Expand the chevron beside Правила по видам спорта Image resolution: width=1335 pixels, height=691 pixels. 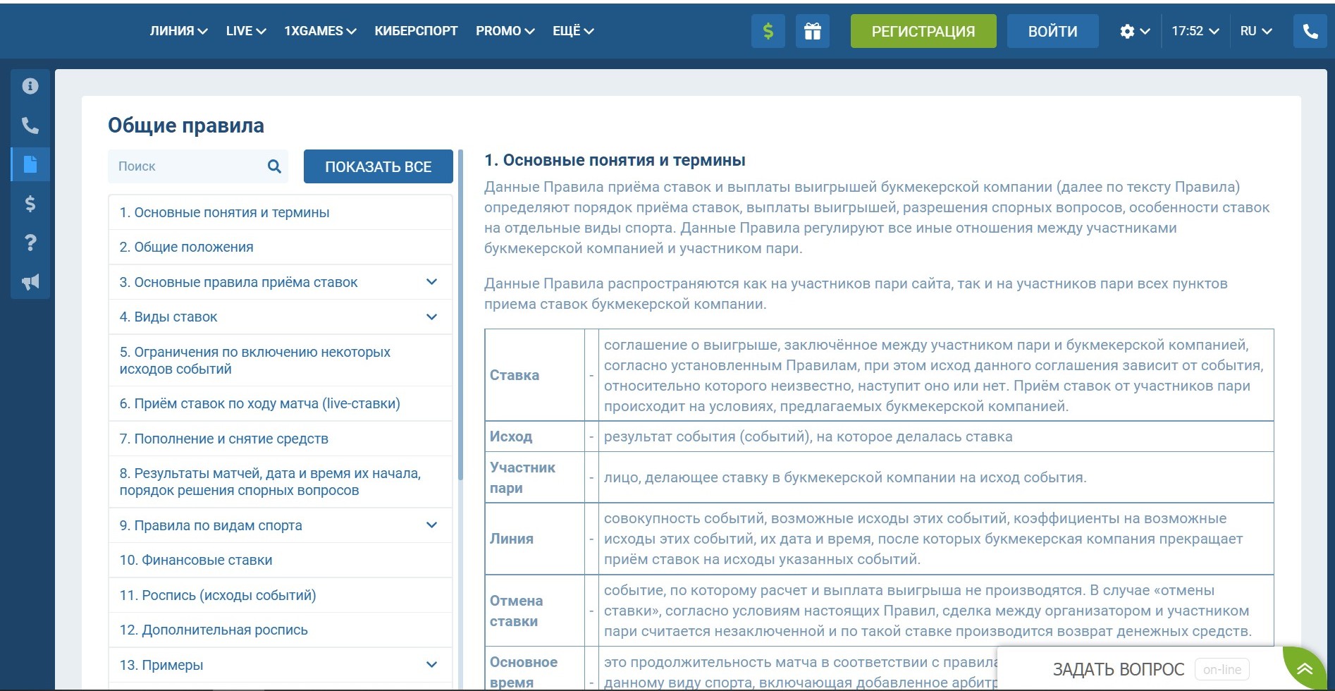pos(432,525)
